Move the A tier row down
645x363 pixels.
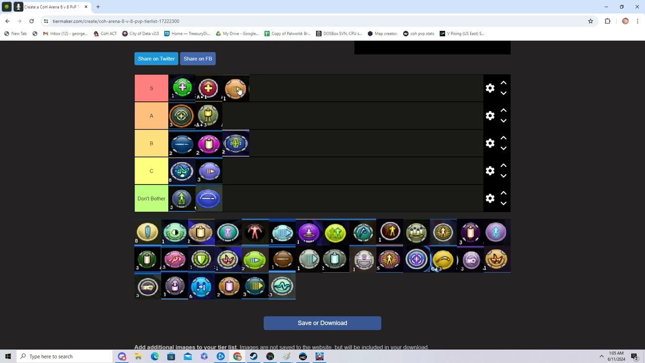coord(503,121)
